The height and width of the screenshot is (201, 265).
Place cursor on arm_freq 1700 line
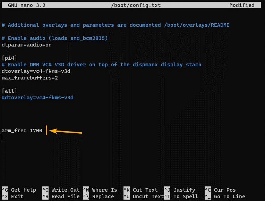point(22,131)
